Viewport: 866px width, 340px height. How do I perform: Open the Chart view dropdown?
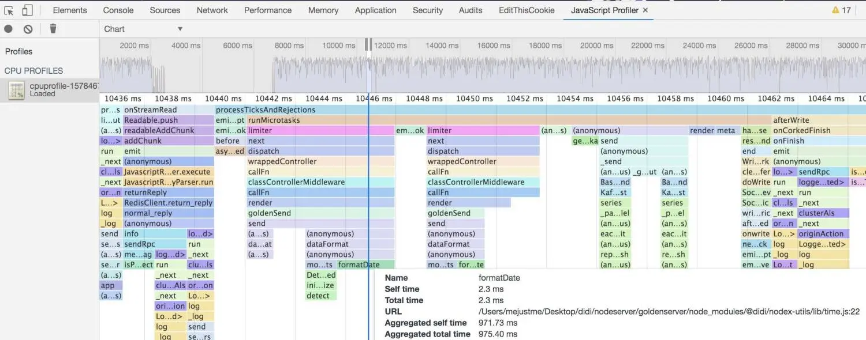[143, 29]
